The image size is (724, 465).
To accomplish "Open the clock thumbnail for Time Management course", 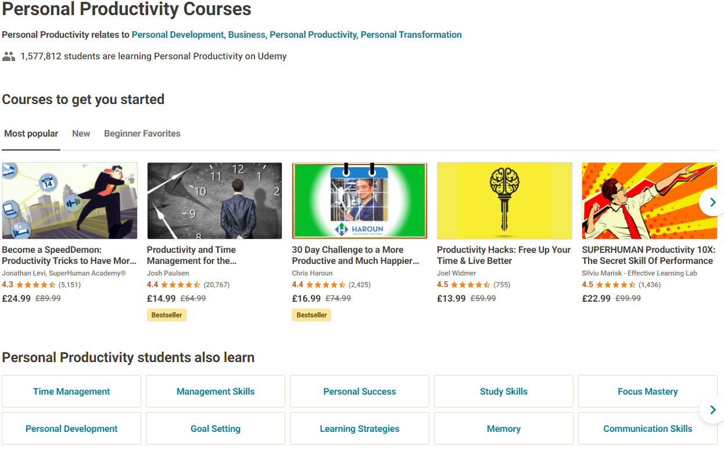I will [214, 201].
